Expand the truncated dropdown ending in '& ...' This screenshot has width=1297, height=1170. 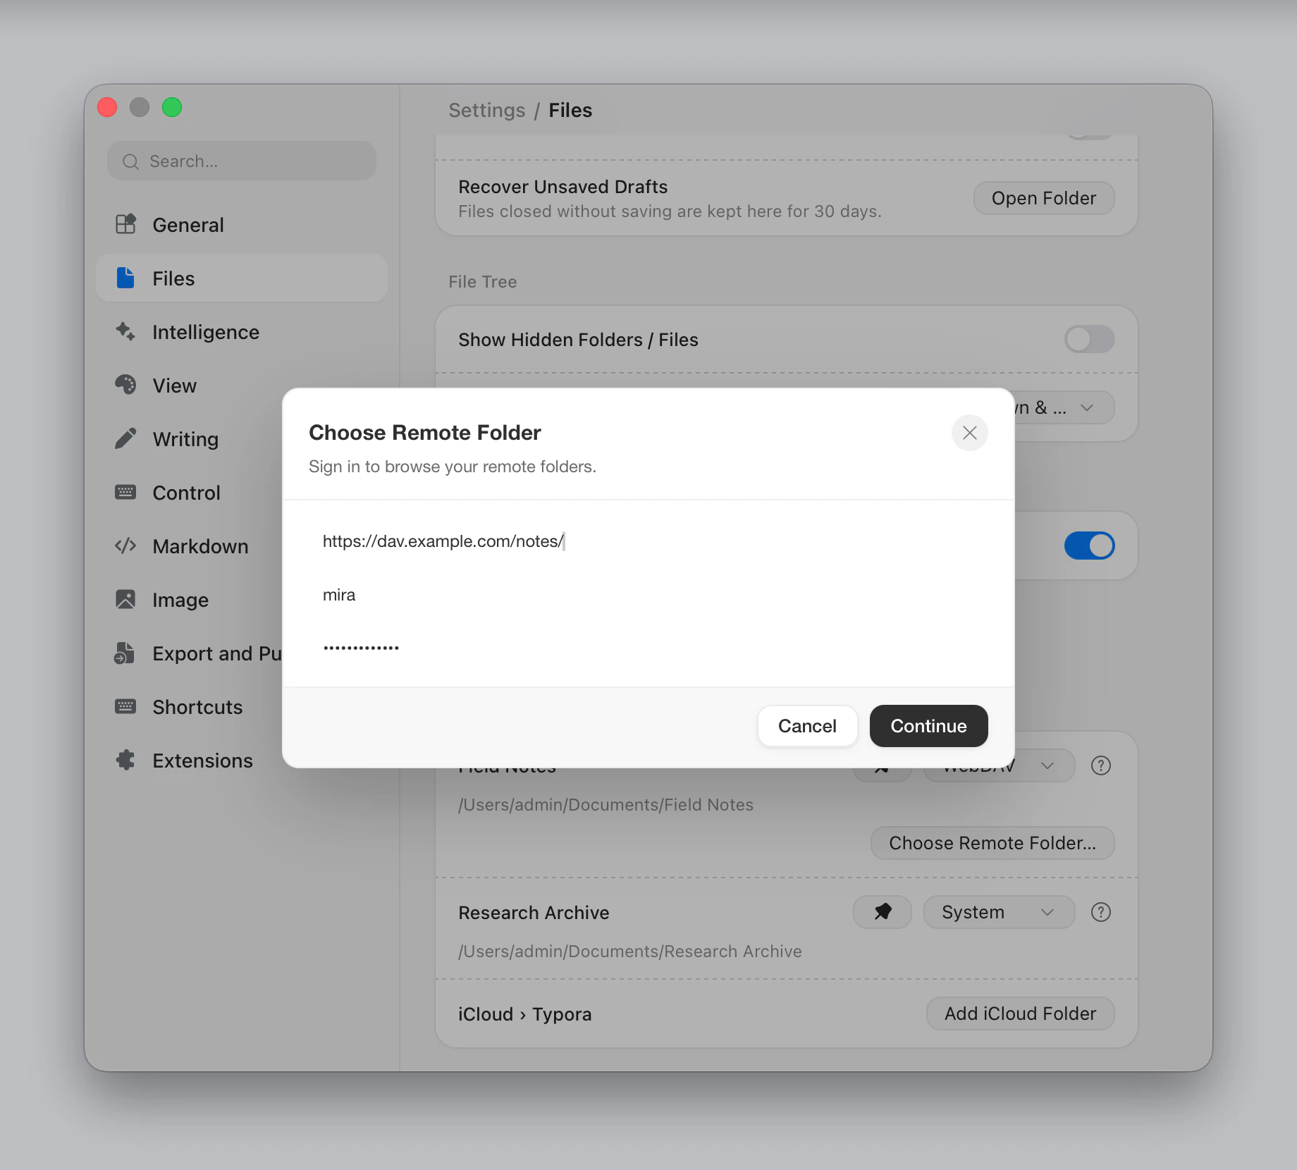(1064, 407)
